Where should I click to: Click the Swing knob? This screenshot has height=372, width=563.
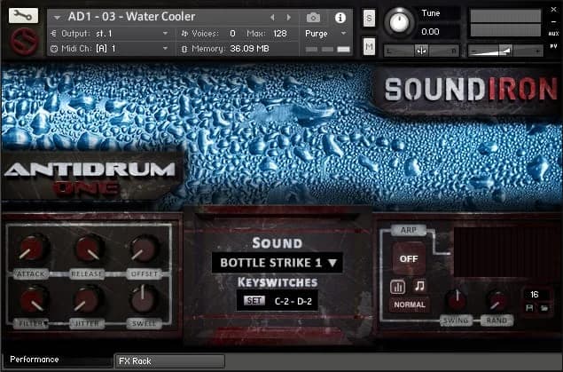457,300
